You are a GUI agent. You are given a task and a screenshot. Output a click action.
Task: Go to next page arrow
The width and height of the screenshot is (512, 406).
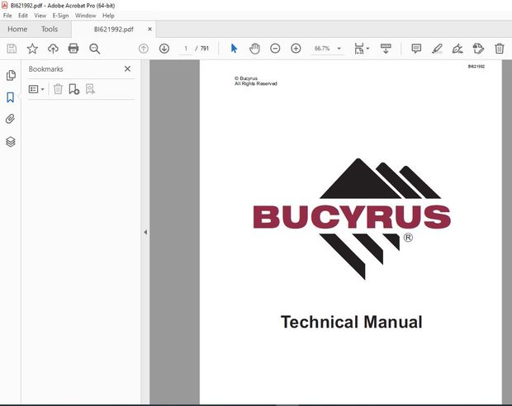tap(164, 49)
